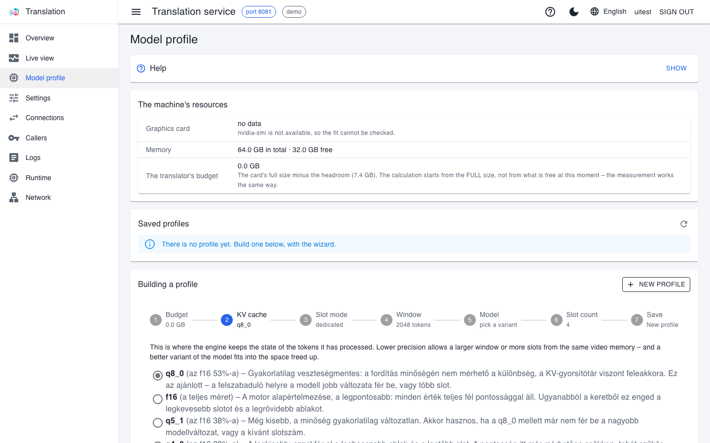Screen dimensions: 710x443
Task: Jump to Slot count step 6
Action: tap(574, 319)
